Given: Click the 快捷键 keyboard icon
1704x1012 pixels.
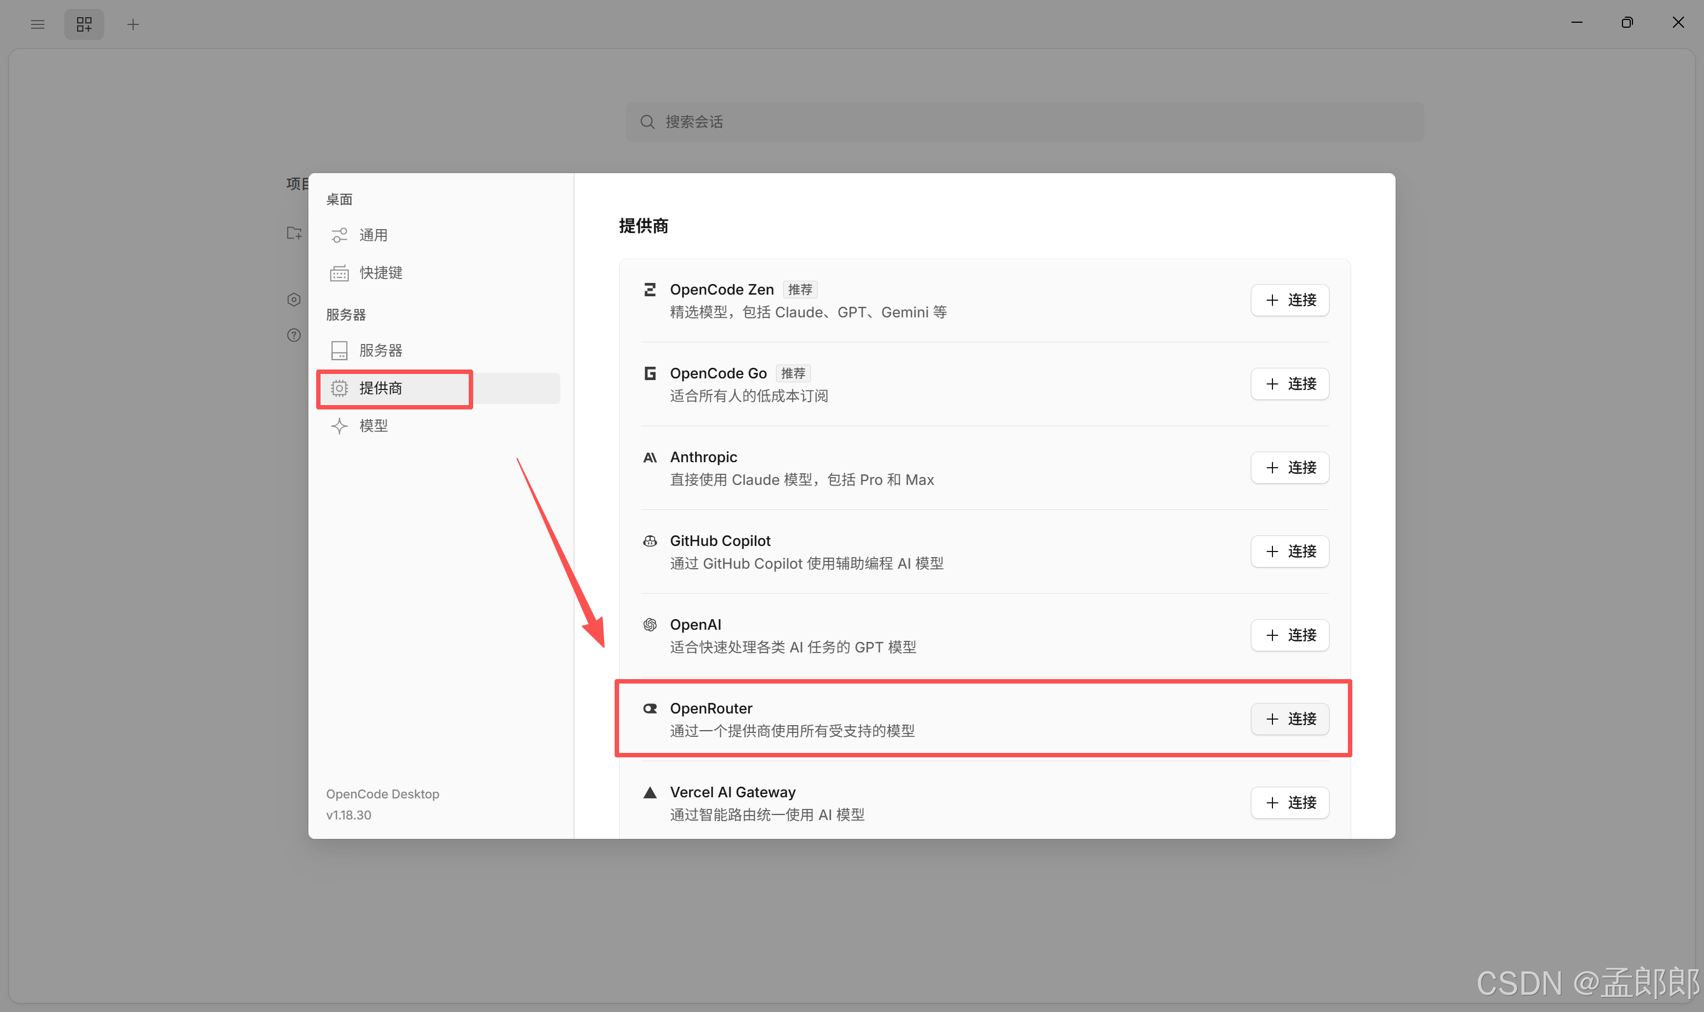Looking at the screenshot, I should pos(339,273).
